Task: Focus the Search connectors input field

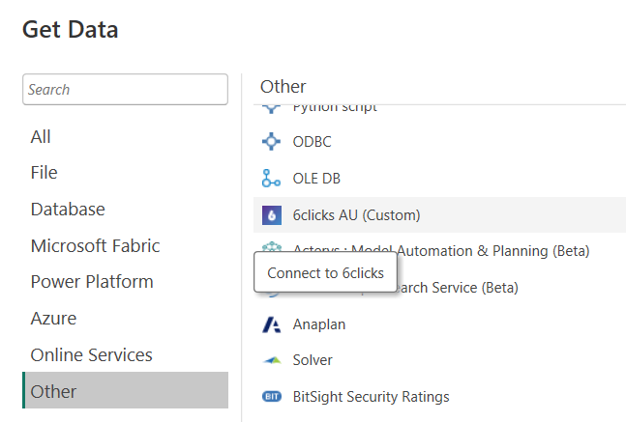Action: point(126,89)
